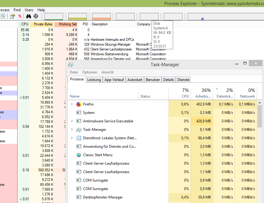
Task: Open the CPU usage mini graph in toolbar
Action: (54, 17)
